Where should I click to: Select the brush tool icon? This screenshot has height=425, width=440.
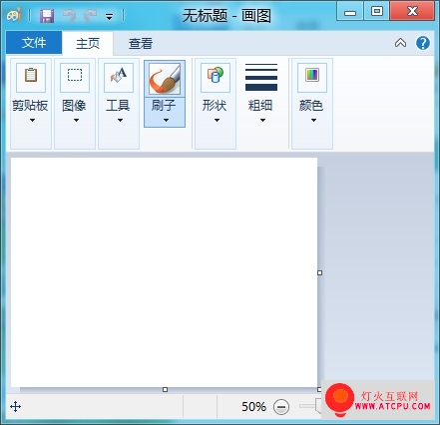point(165,79)
